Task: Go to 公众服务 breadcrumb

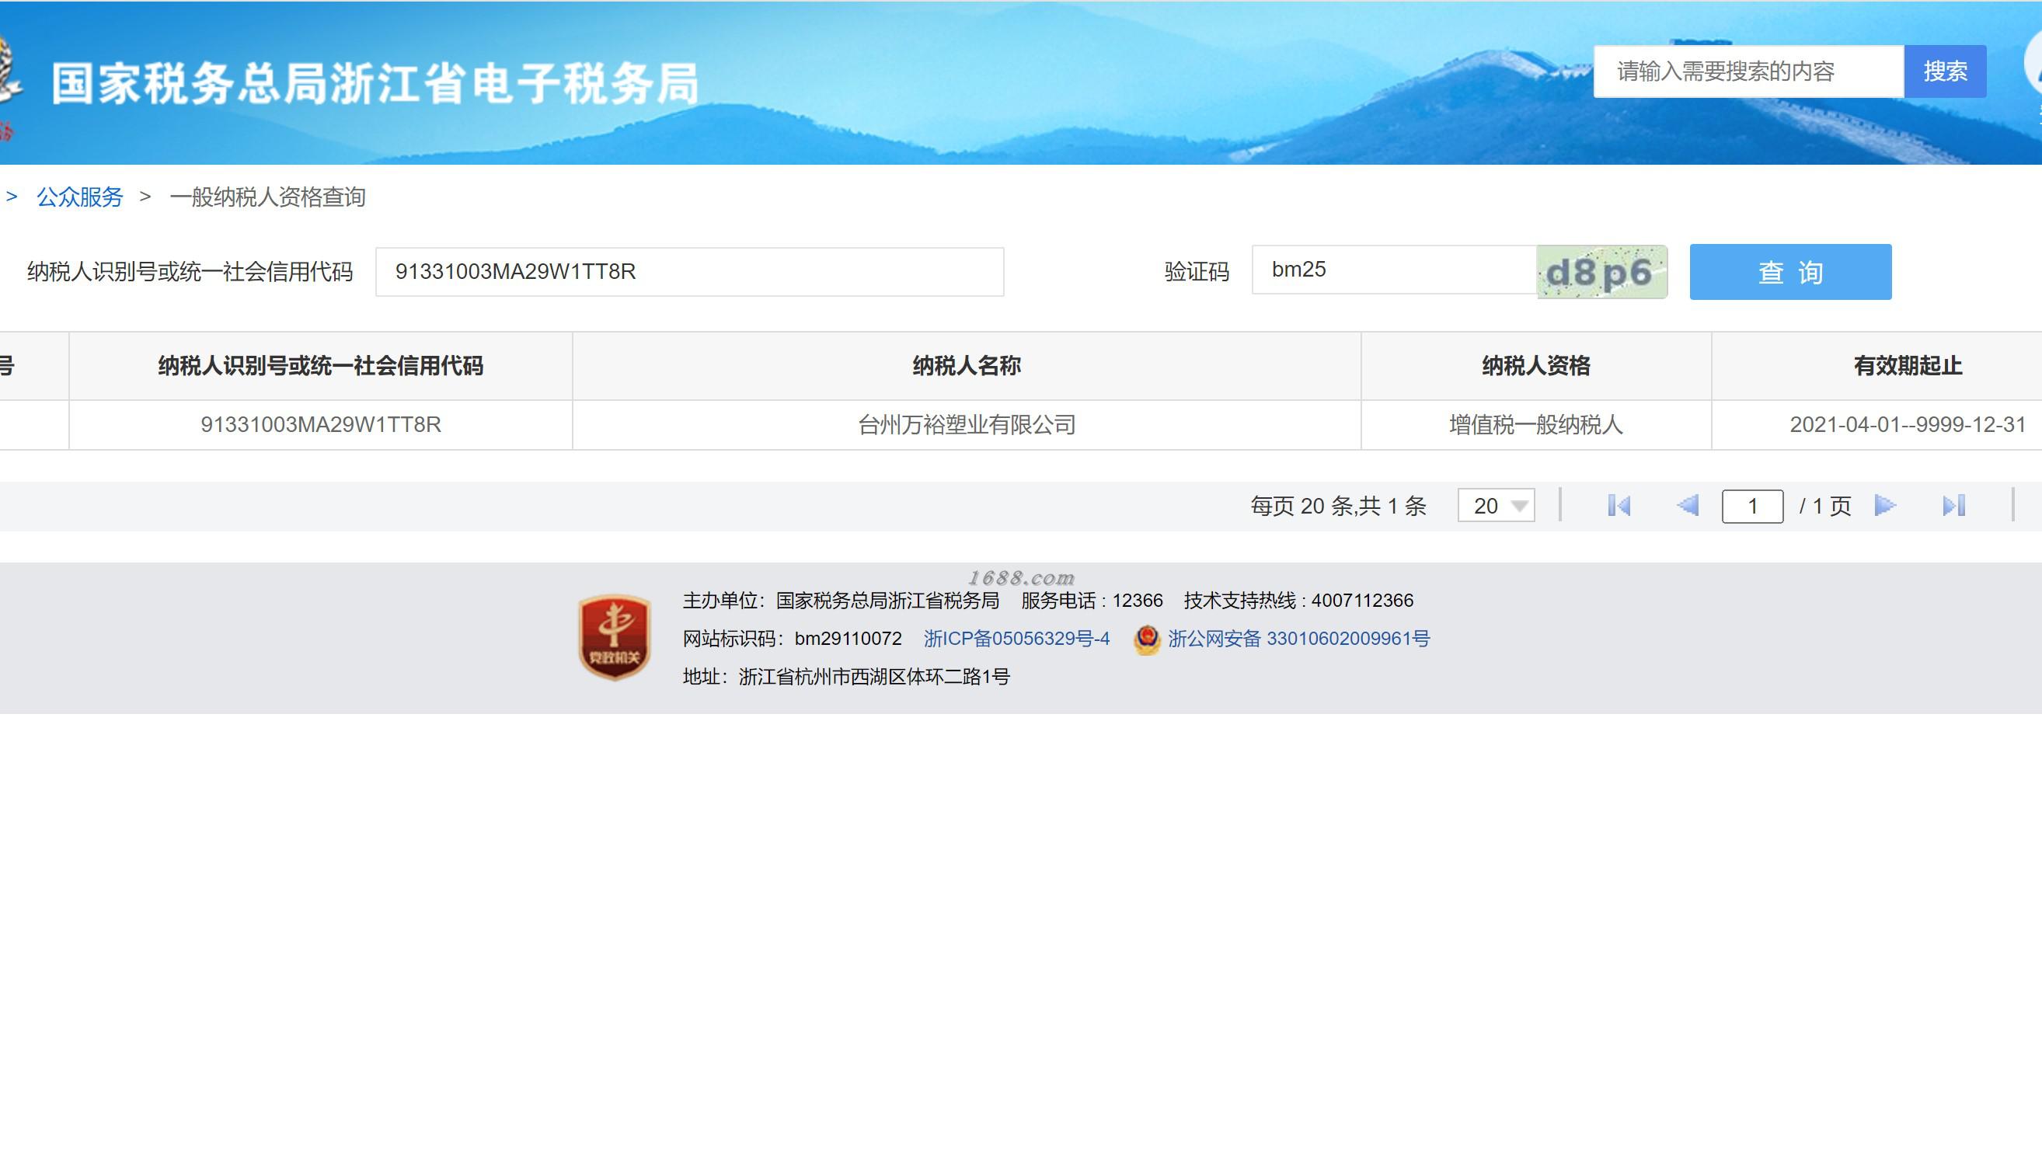Action: tap(80, 197)
